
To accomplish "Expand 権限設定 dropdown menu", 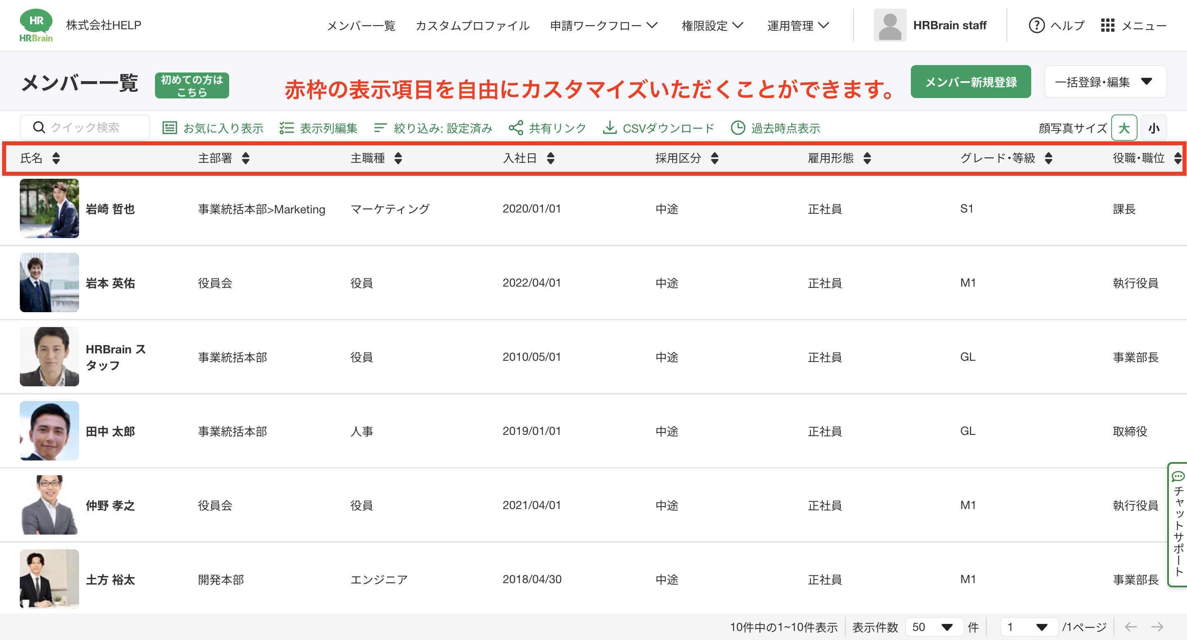I will point(712,25).
